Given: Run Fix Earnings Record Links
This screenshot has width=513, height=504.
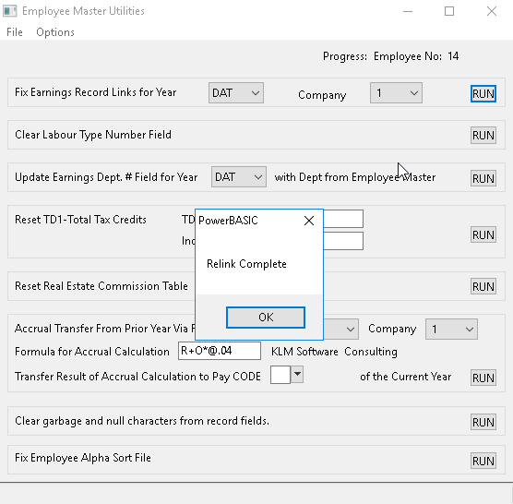Looking at the screenshot, I should (483, 93).
